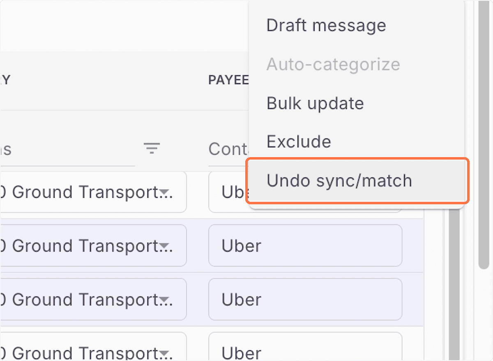Click the PAYEE column header
This screenshot has height=361, width=493.
pos(229,80)
